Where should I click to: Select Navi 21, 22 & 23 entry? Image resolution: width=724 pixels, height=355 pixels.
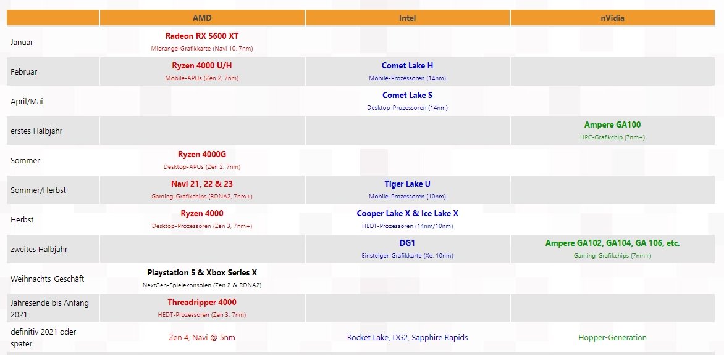coord(202,184)
